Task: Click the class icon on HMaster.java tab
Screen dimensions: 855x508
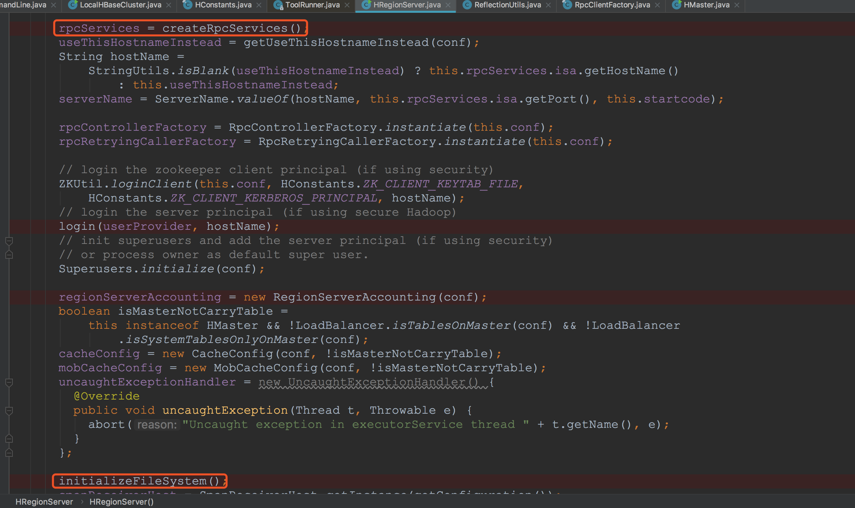Action: click(x=677, y=5)
